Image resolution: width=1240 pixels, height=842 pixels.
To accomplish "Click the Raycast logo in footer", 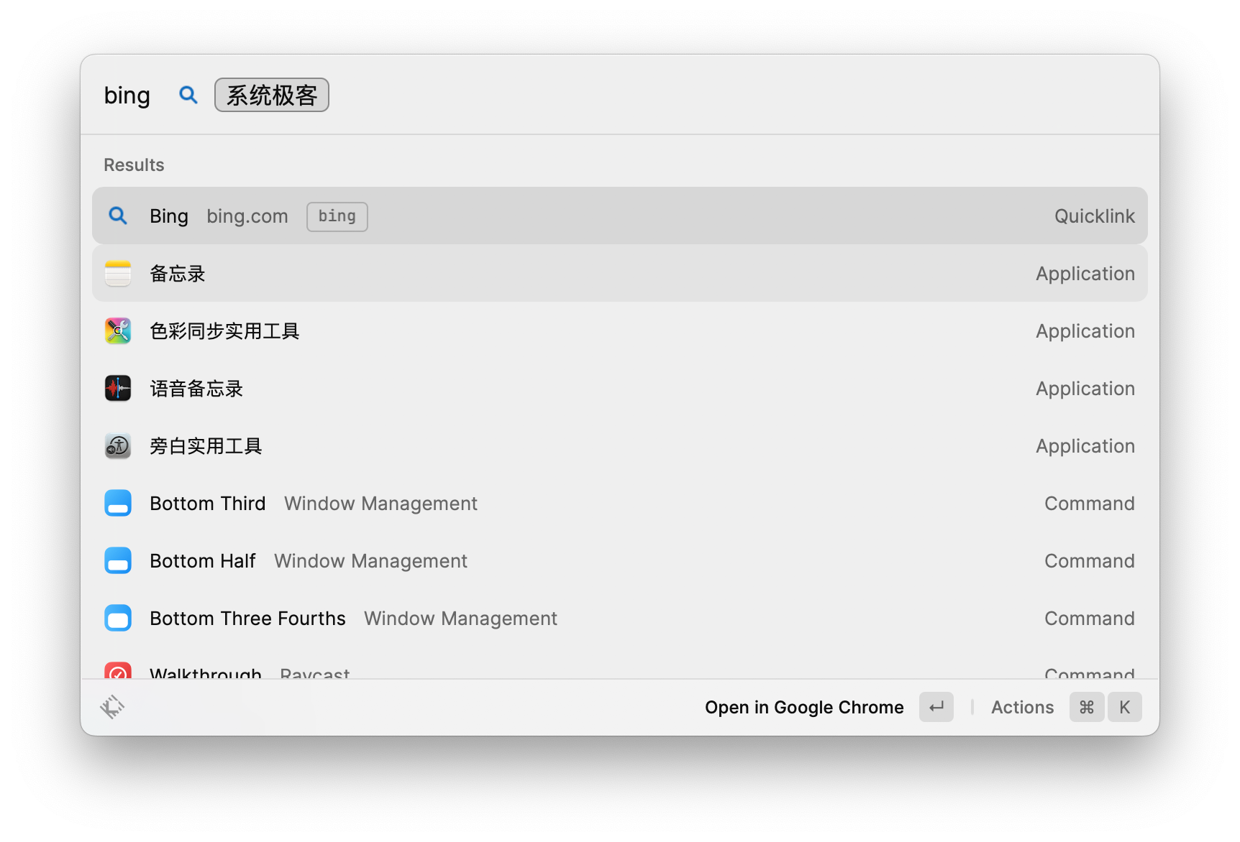I will click(x=112, y=707).
